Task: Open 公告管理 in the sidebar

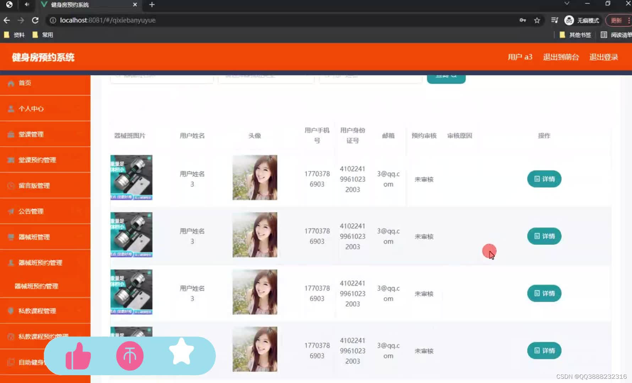Action: click(x=45, y=211)
